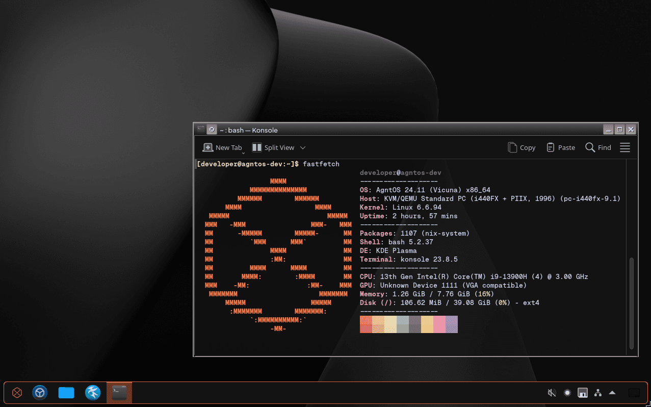Click the 'Kernel: Linux 6.6.94' line
The image size is (651, 407).
(x=401, y=207)
